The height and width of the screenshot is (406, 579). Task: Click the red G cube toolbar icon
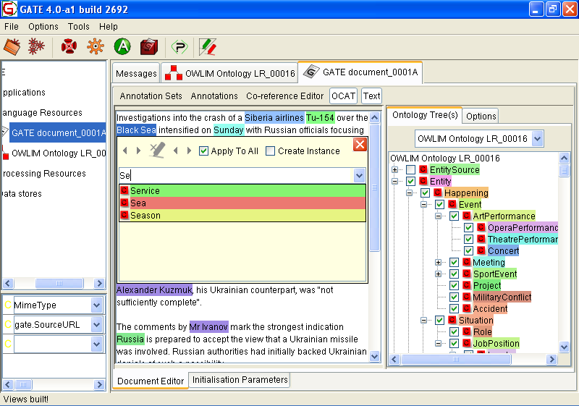coord(148,47)
